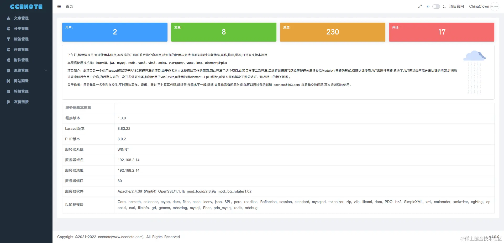Expand the 系统管理 submenu chevron
The height and width of the screenshot is (243, 504).
click(46, 70)
